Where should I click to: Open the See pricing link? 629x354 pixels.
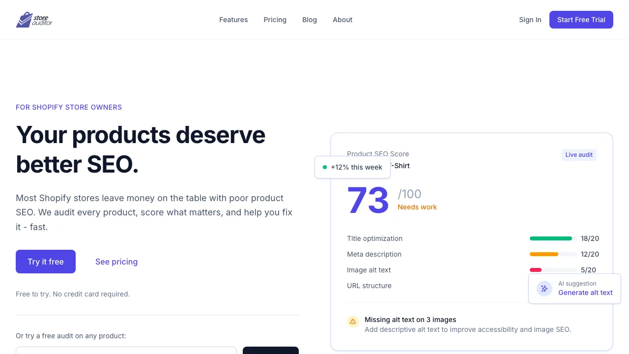click(x=116, y=262)
